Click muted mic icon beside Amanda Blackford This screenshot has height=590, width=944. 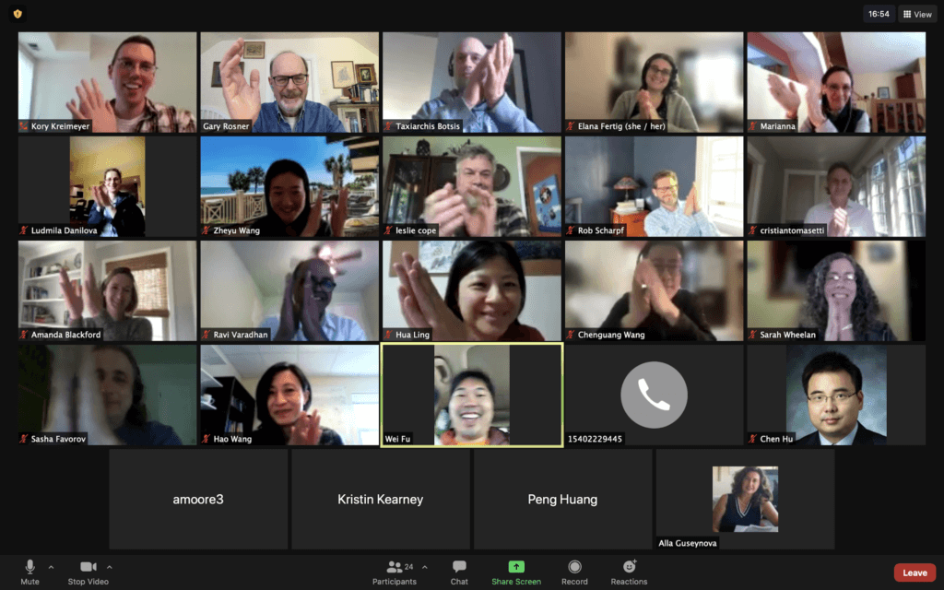(x=23, y=335)
